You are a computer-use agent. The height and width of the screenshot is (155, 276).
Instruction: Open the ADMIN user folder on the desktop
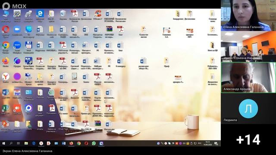[28, 125]
